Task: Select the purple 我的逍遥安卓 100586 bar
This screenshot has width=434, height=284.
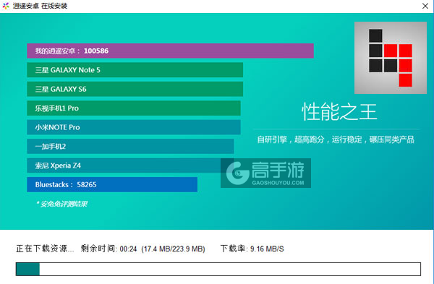Action: click(x=170, y=51)
